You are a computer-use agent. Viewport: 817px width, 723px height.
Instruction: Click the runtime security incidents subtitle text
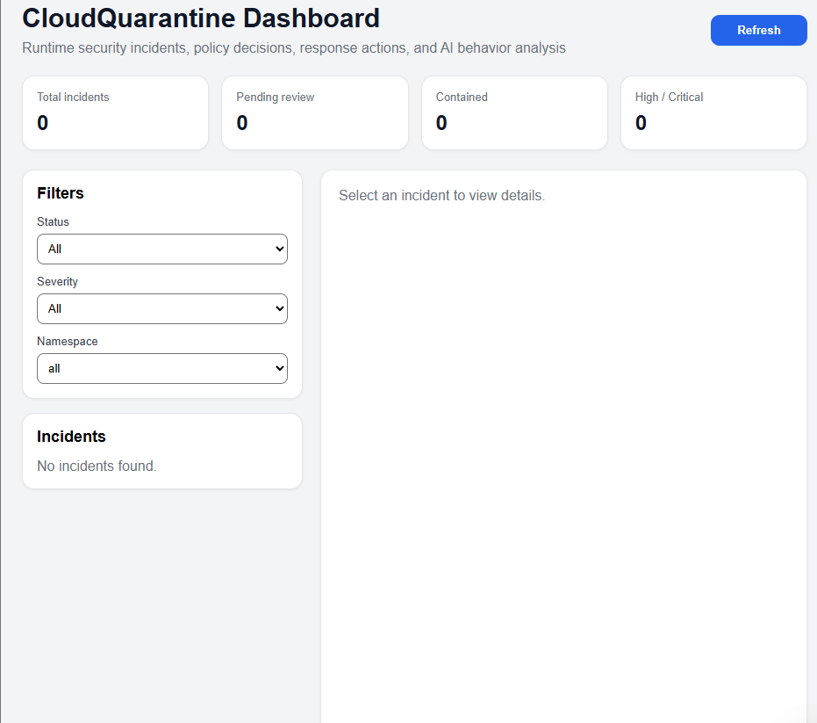click(293, 47)
